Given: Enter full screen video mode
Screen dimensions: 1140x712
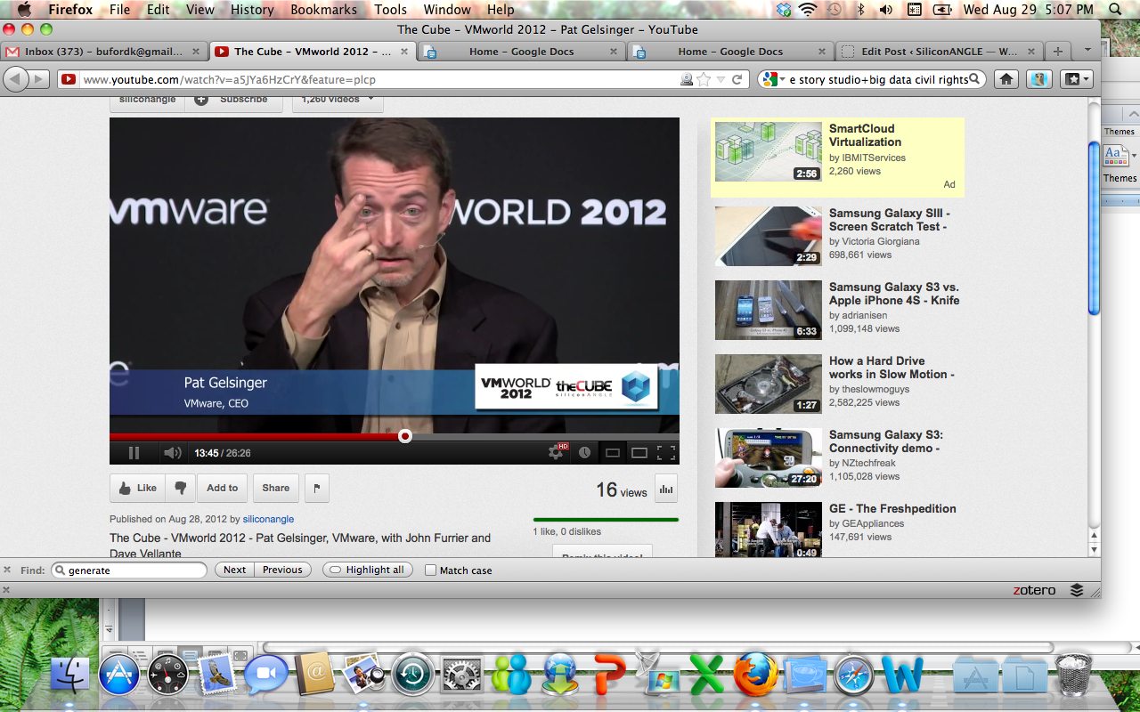Looking at the screenshot, I should (666, 452).
